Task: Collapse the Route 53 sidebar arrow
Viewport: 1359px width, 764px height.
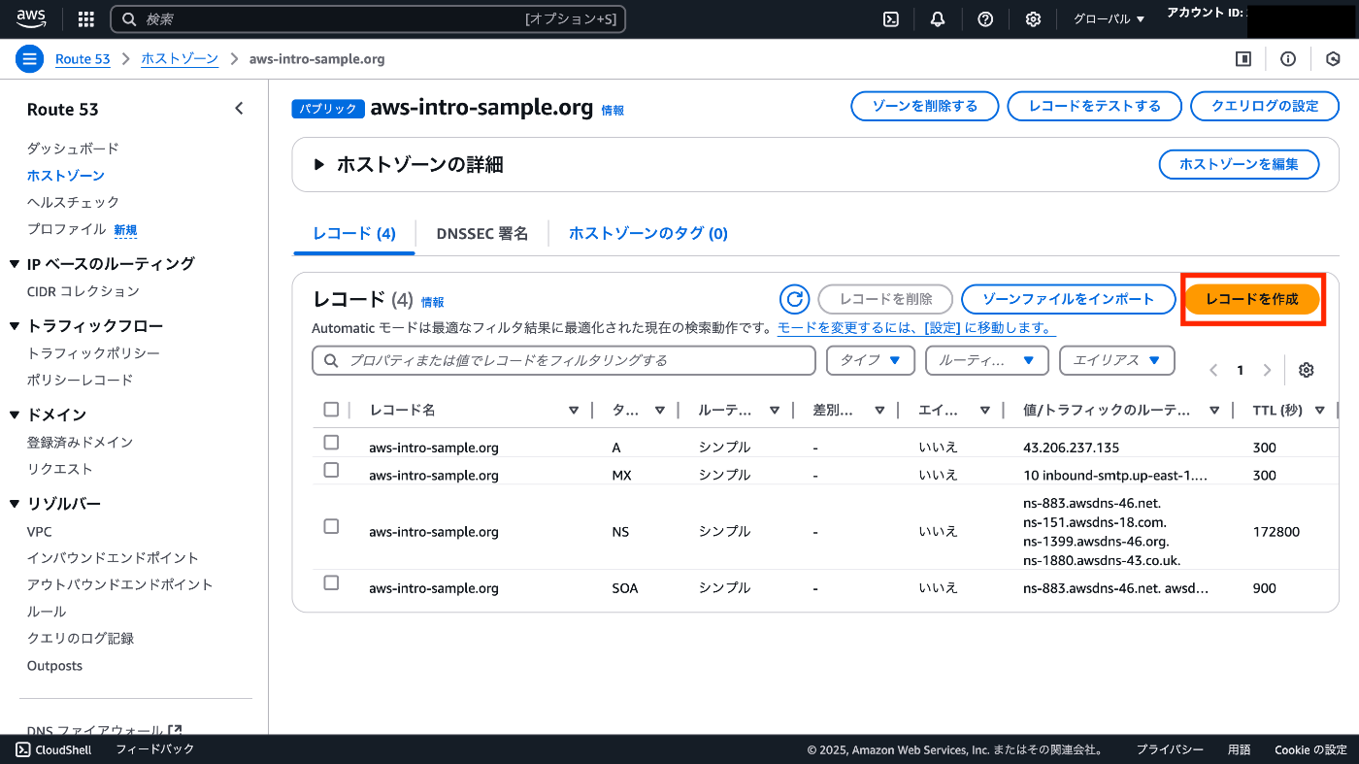Action: (x=239, y=109)
